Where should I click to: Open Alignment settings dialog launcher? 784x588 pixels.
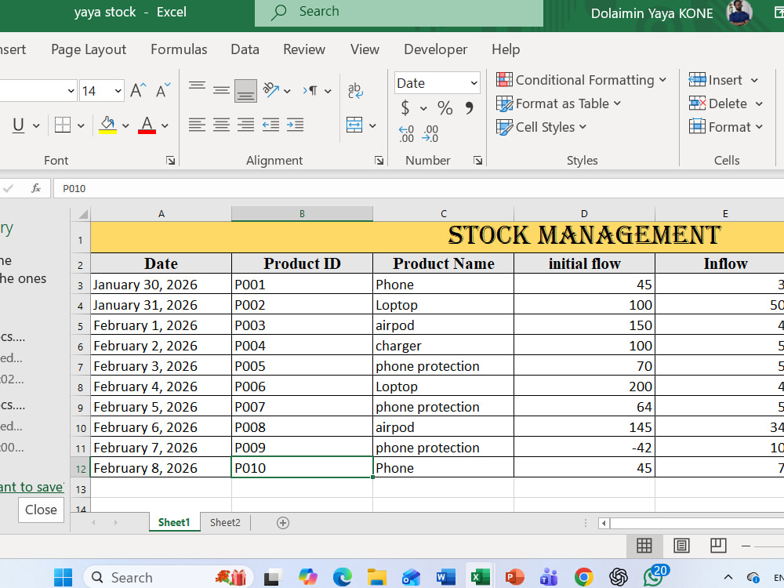click(x=379, y=161)
